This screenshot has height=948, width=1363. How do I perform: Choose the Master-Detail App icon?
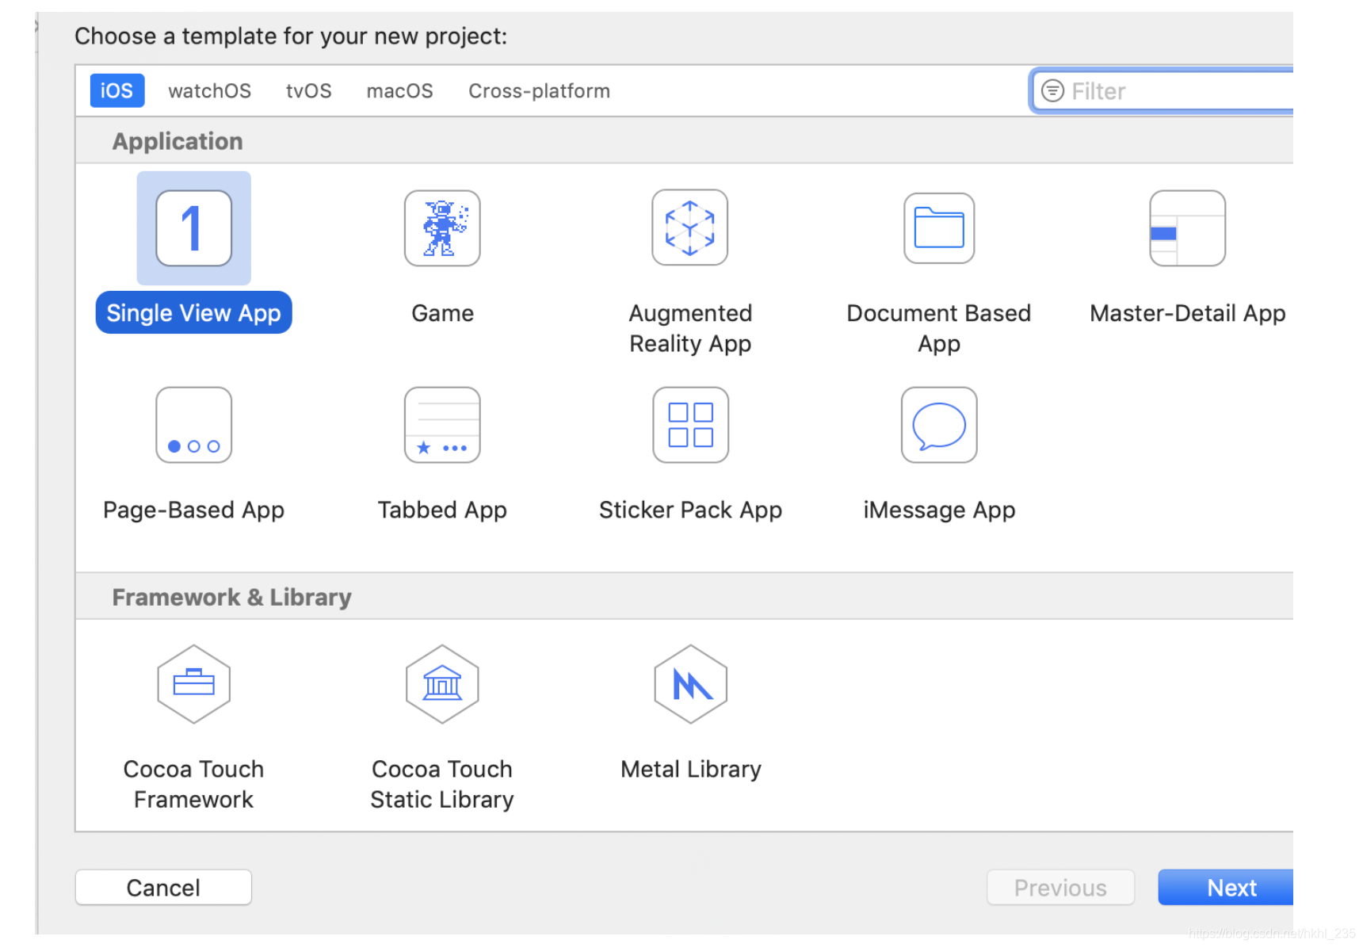pyautogui.click(x=1187, y=228)
